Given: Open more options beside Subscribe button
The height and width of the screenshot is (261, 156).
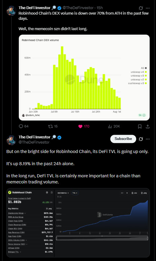Looking at the screenshot, I should pos(148,139).
